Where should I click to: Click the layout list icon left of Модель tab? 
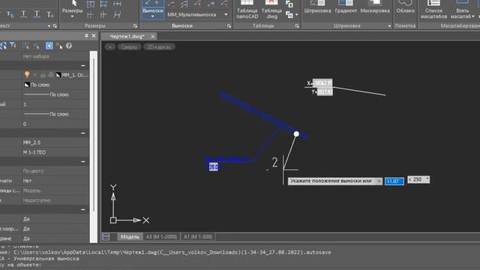pyautogui.click(x=106, y=237)
